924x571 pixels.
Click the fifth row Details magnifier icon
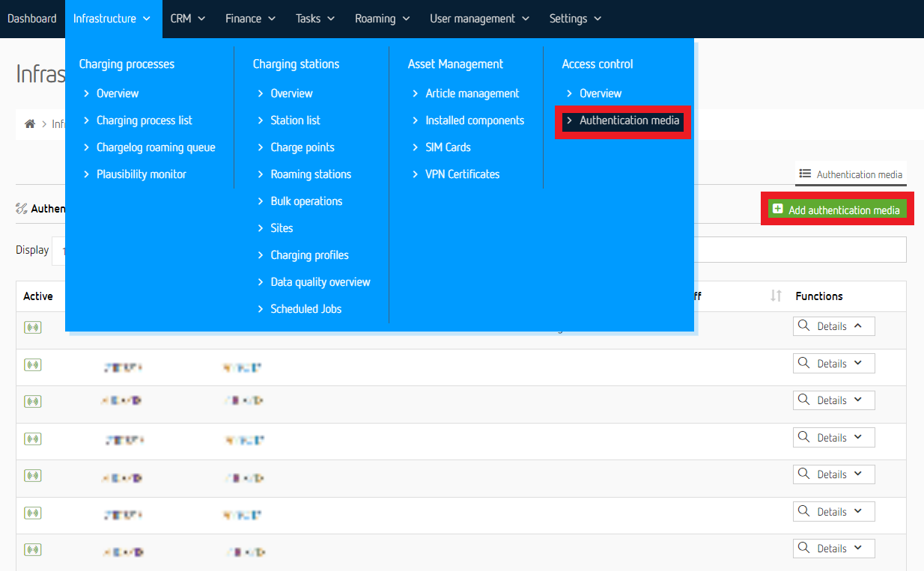[x=804, y=474]
